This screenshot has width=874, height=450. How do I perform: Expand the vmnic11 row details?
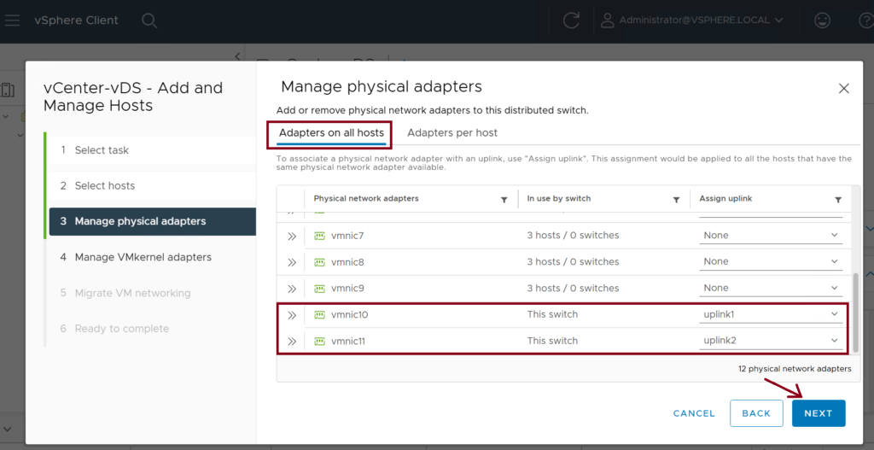pos(292,342)
